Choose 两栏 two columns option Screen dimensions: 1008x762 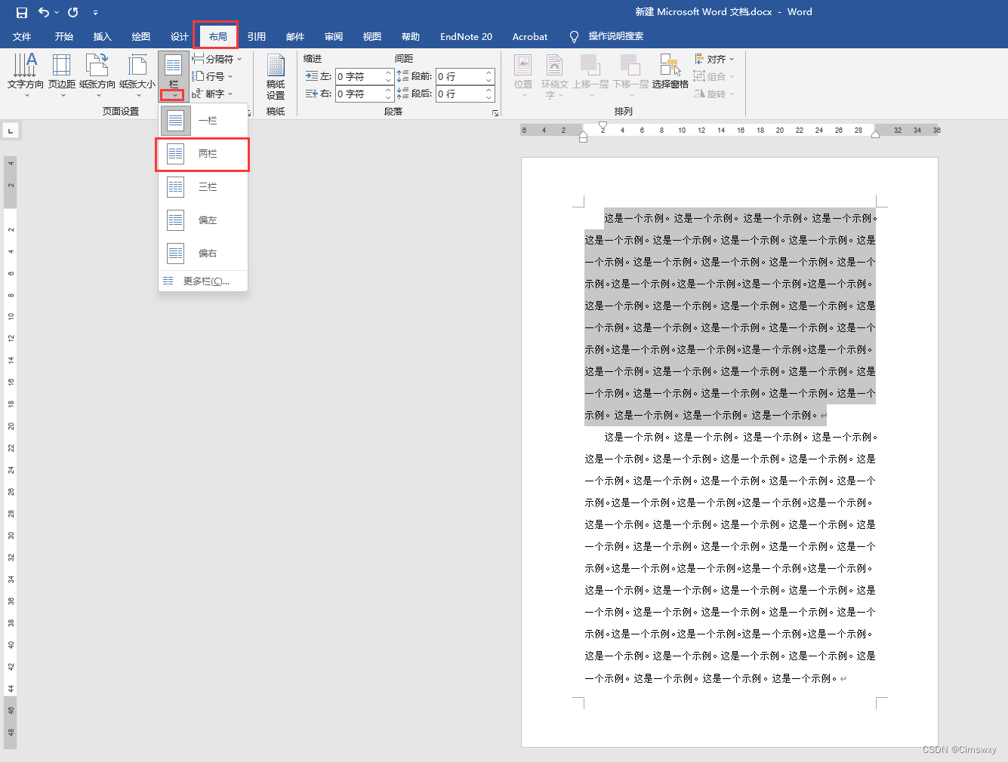tap(203, 154)
